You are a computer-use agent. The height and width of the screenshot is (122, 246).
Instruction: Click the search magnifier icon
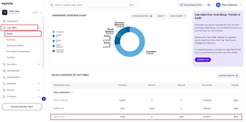coord(52,5)
